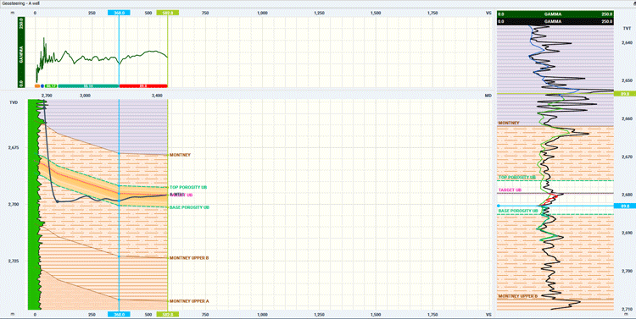Image resolution: width=636 pixels, height=319 pixels.
Task: Select the green 582.8 marker on top VS axis
Action: (168, 13)
